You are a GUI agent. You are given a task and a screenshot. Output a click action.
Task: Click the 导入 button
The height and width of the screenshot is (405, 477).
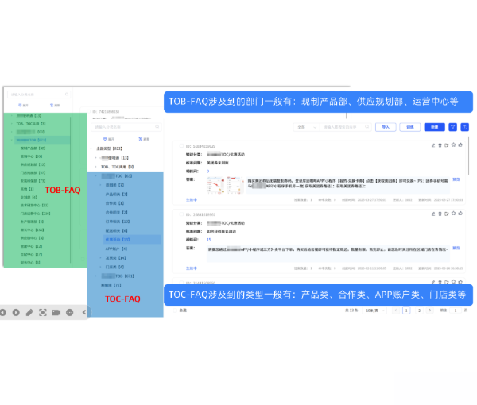[x=385, y=126]
